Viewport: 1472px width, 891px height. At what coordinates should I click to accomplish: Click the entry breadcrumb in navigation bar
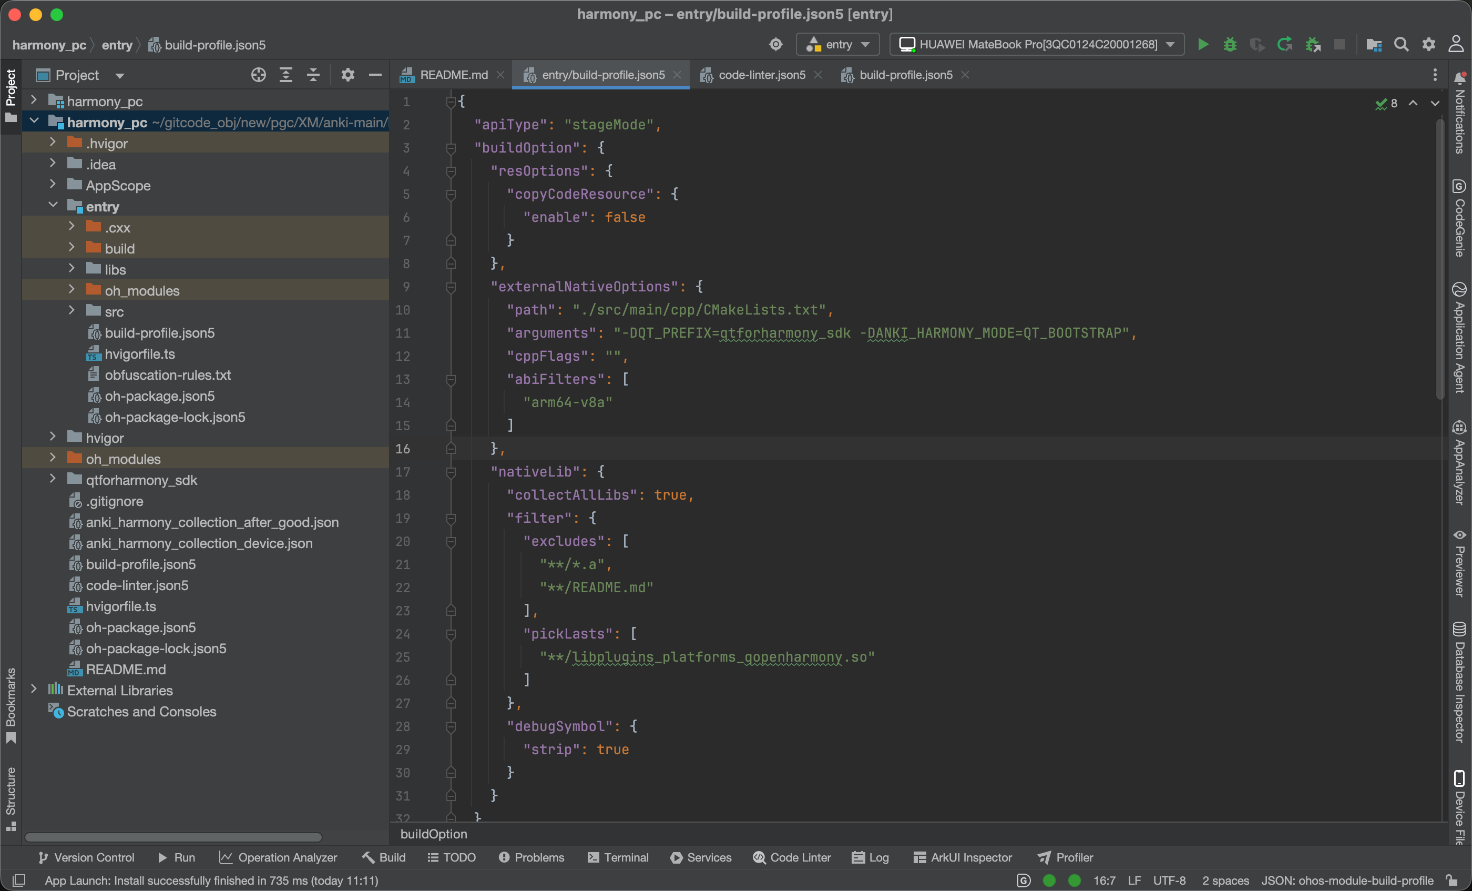117,45
